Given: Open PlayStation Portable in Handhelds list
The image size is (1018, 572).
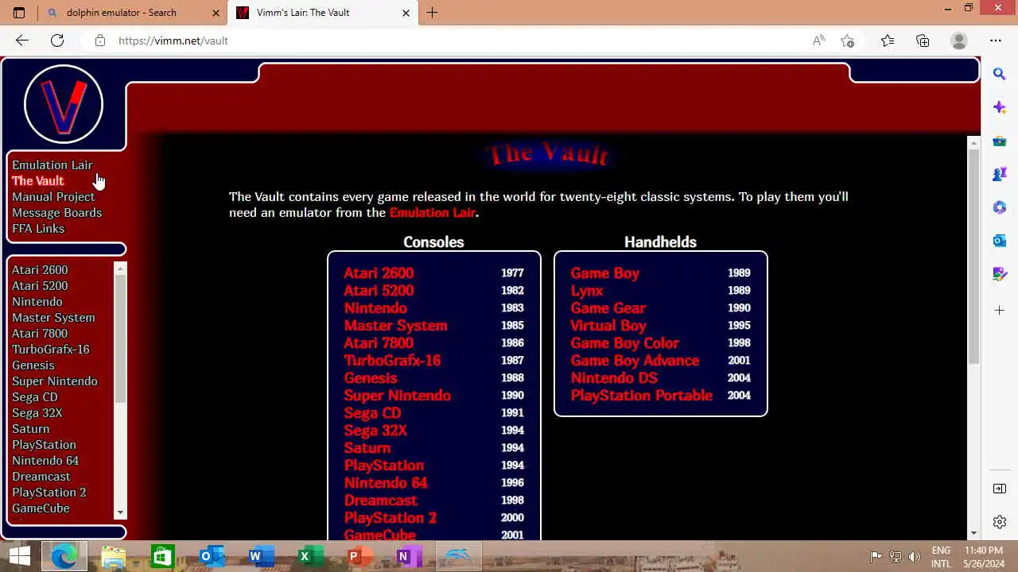Looking at the screenshot, I should [641, 396].
